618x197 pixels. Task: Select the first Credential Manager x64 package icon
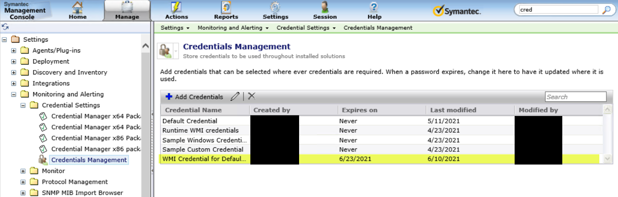[x=43, y=116]
